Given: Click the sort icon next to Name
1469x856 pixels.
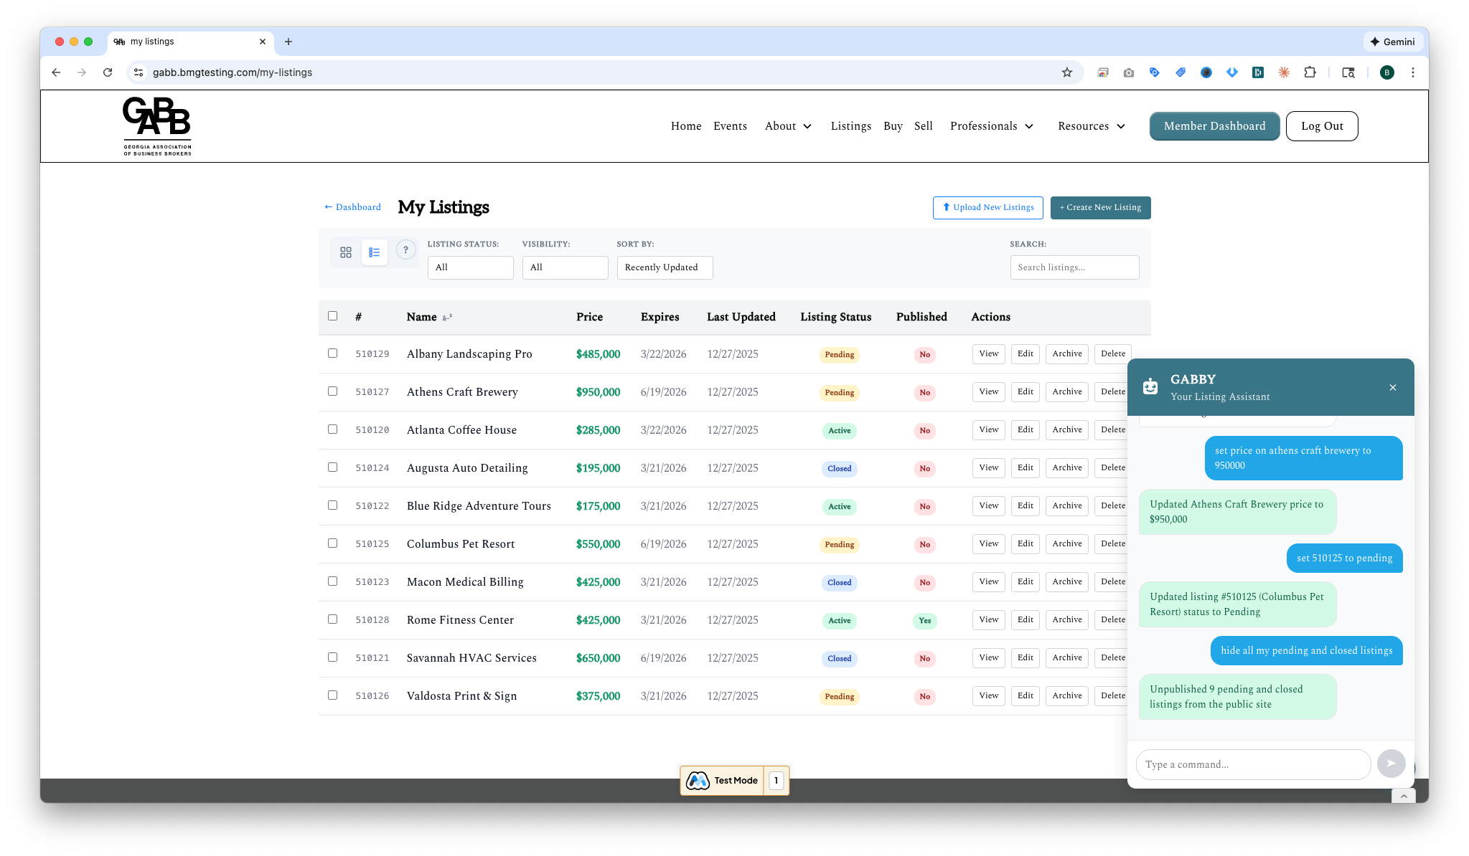Looking at the screenshot, I should click(447, 318).
